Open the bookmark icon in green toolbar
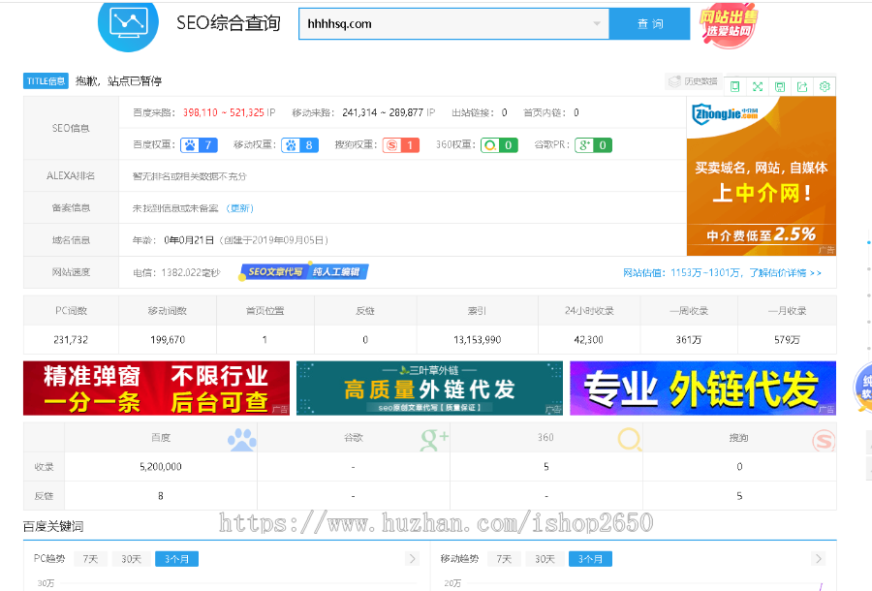872x591 pixels. pos(735,86)
